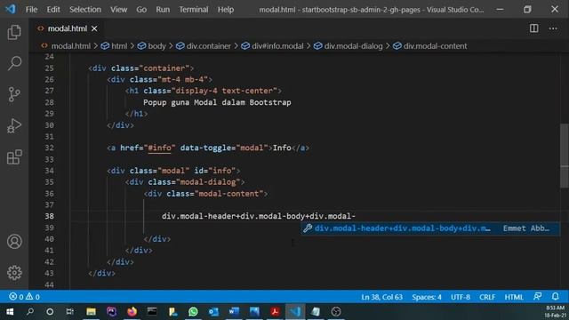Open the Explorer view in activity bar
Screen dimensions: 569x320
coord(14,32)
